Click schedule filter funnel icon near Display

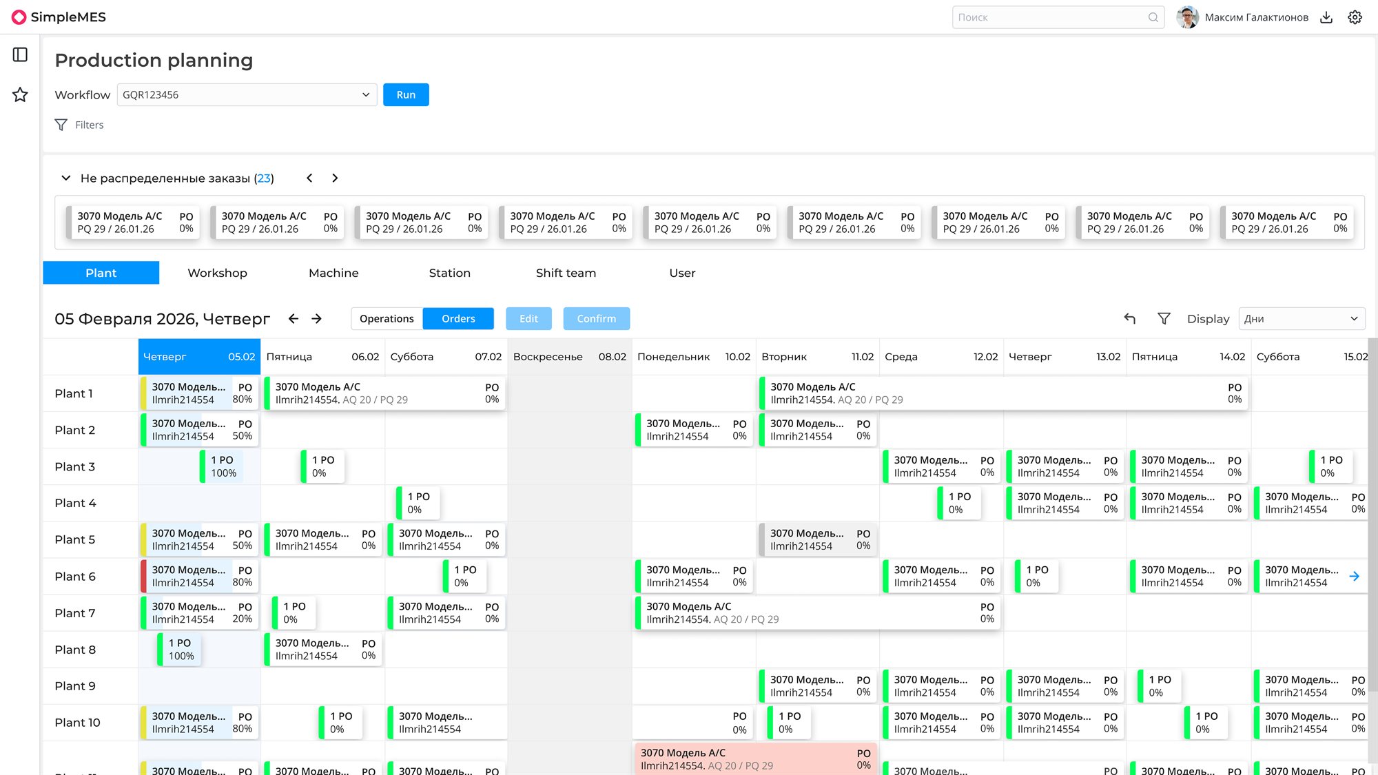(1164, 318)
